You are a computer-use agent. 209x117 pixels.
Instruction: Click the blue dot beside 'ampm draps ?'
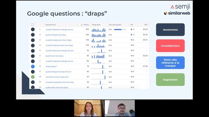pos(33,66)
